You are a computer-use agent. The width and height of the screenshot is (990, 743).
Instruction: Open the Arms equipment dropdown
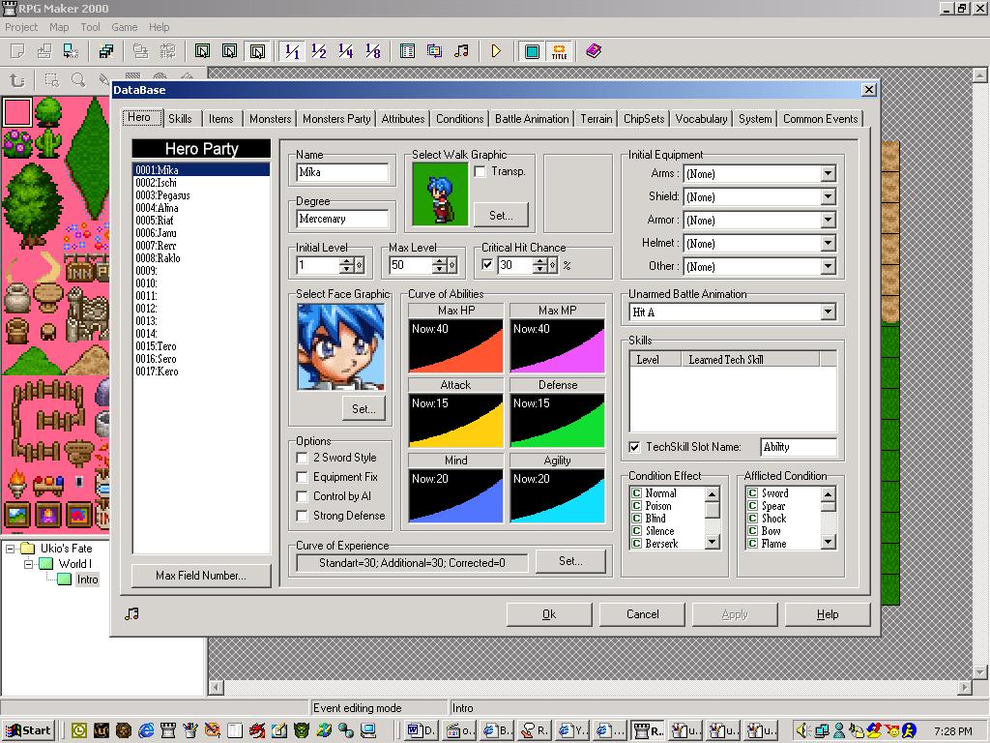827,173
